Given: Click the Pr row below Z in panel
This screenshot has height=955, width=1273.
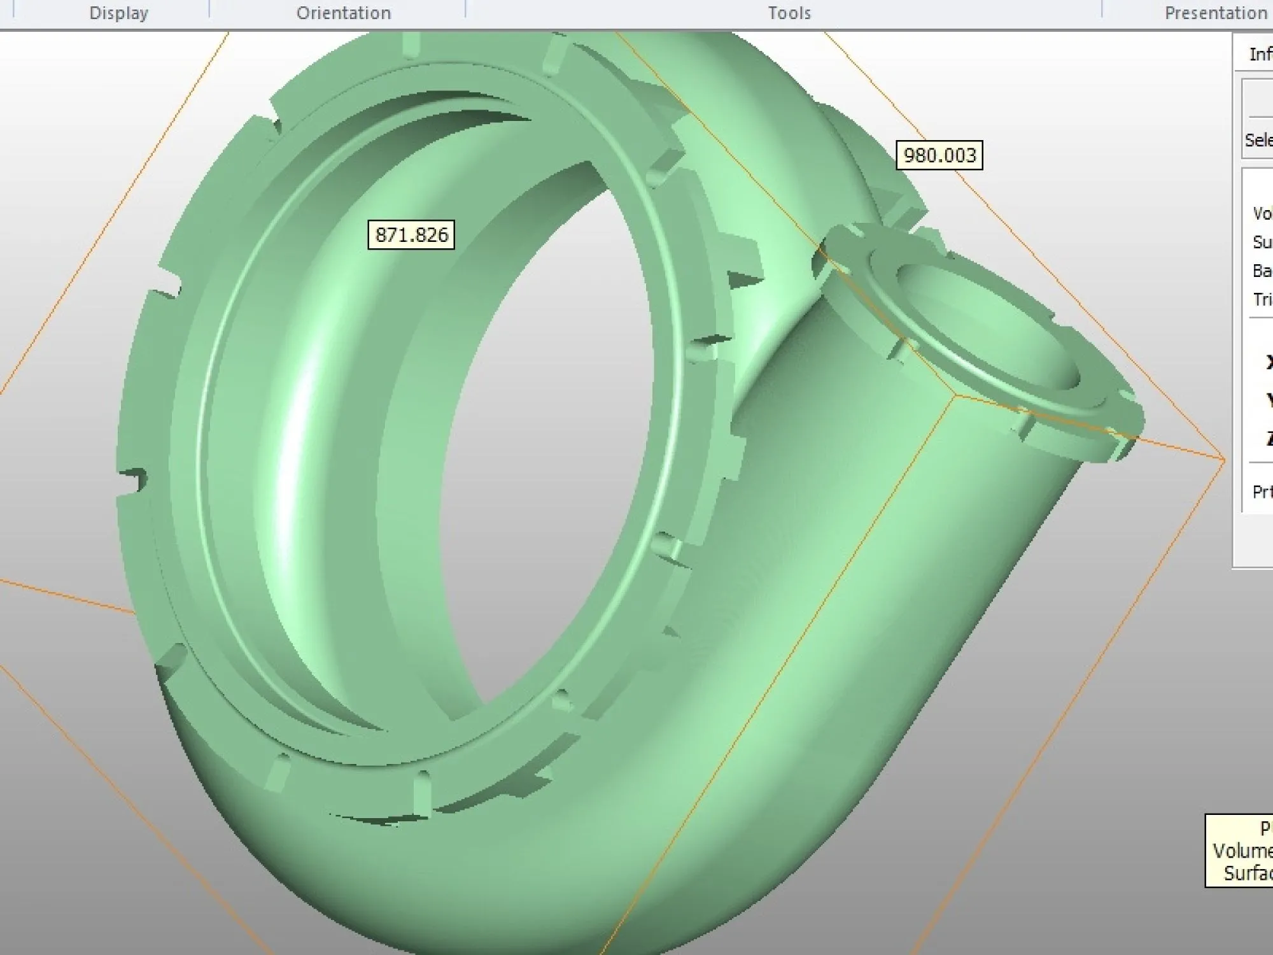Looking at the screenshot, I should 1262,492.
